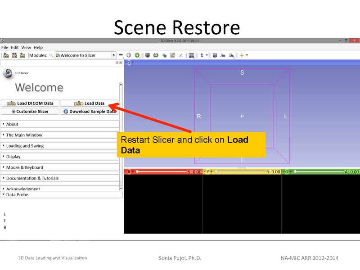The height and width of the screenshot is (270, 360).
Task: Click the green slice A: 0.00 value
Action: coord(352,171)
